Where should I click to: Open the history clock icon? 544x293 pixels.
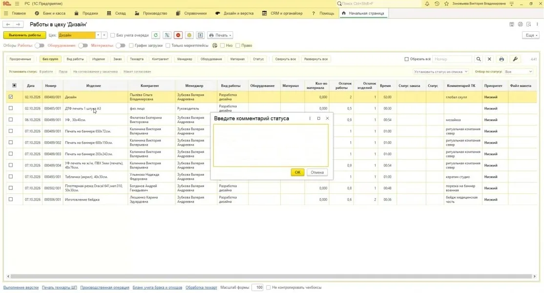437,3
